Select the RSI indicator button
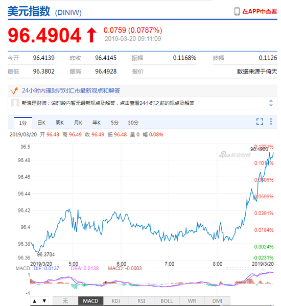 [142, 301]
